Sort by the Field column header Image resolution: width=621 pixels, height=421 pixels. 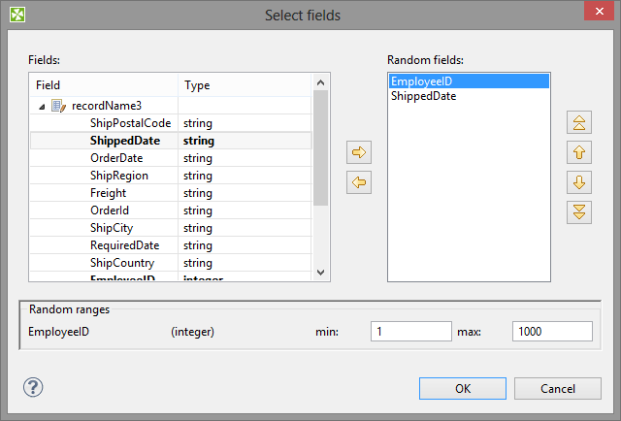pyautogui.click(x=105, y=85)
